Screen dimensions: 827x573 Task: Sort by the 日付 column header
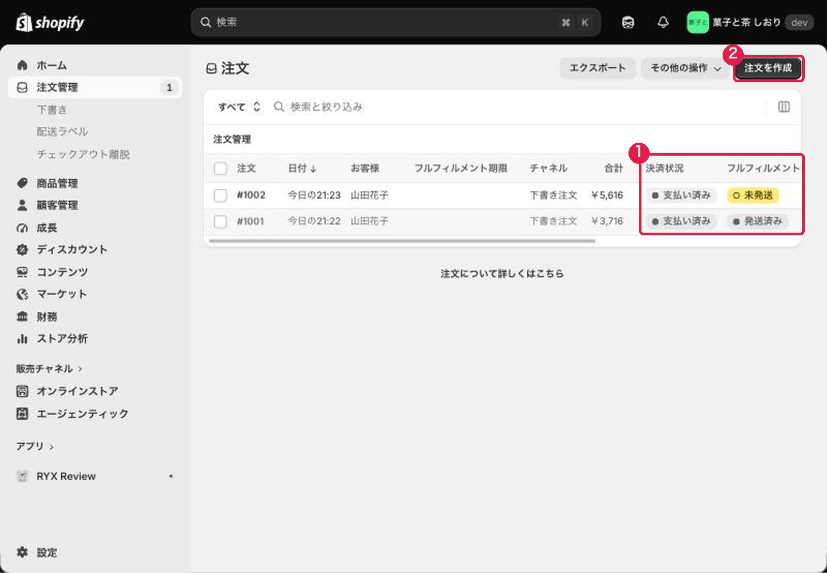point(302,168)
